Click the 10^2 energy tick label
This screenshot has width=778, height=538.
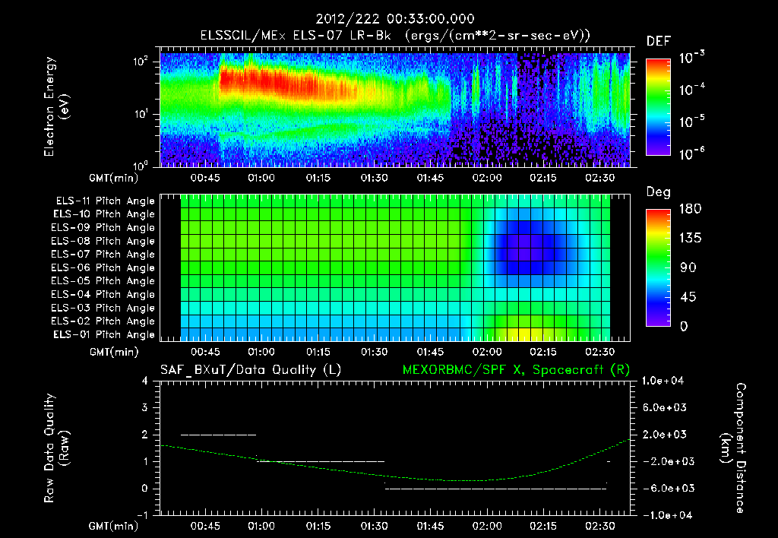[x=141, y=62]
